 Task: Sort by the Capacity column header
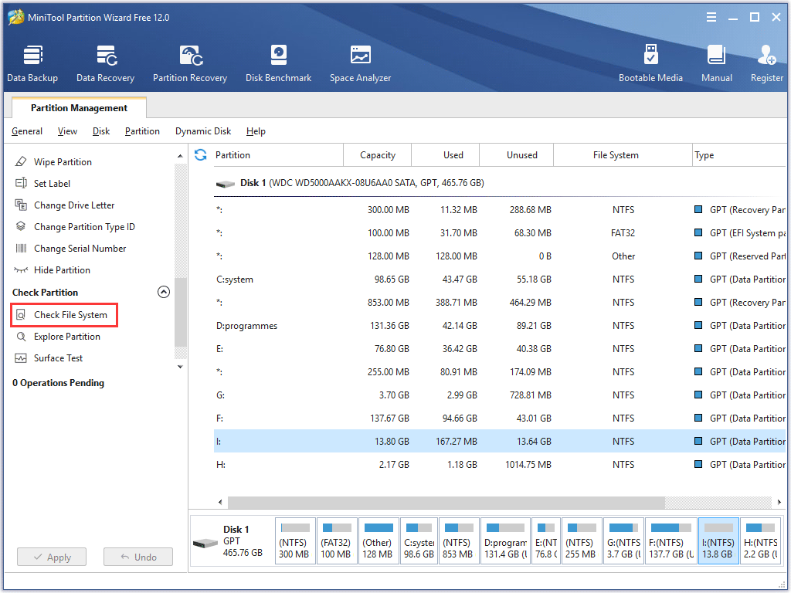tap(377, 154)
